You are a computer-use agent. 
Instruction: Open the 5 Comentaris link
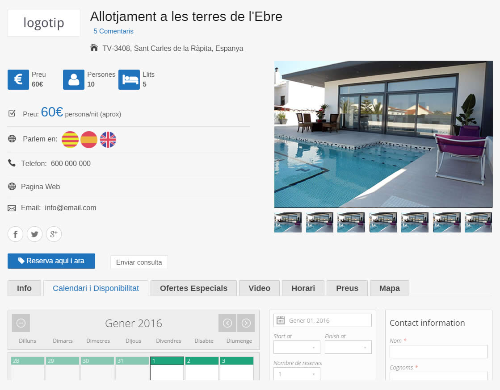click(x=113, y=31)
